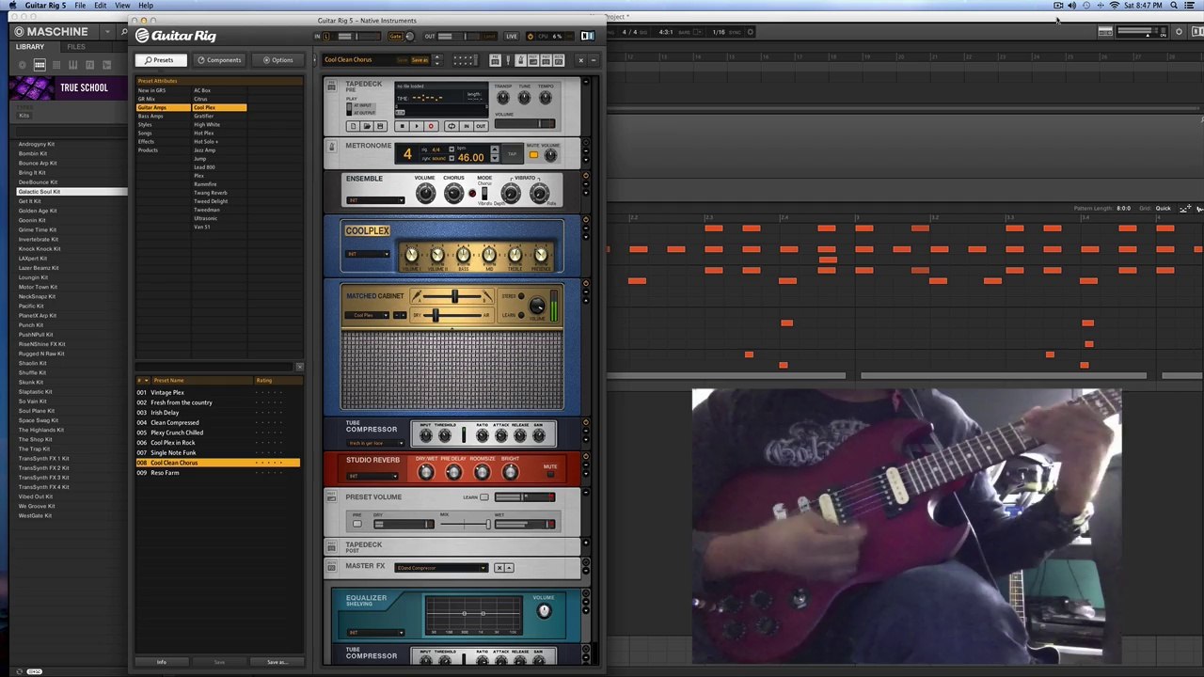Image resolution: width=1204 pixels, height=677 pixels.
Task: Click Maschine library piano-keys instrument icon
Action: pos(72,65)
